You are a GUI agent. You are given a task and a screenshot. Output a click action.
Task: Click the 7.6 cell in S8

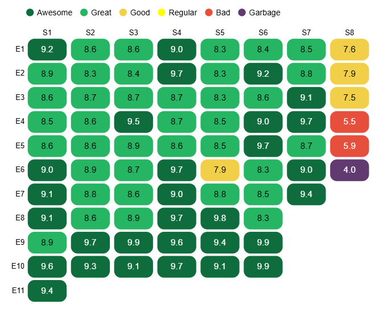(x=349, y=49)
